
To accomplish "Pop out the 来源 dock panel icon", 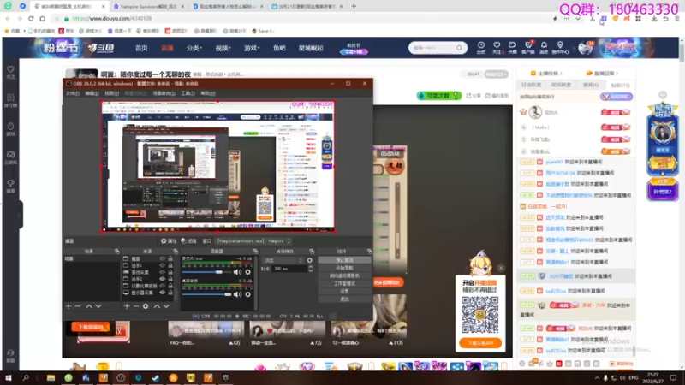I will point(176,252).
